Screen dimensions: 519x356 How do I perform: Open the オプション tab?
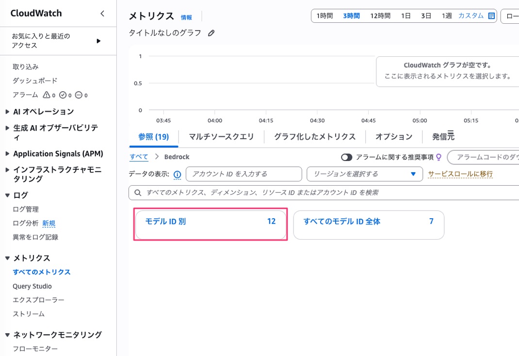click(394, 137)
